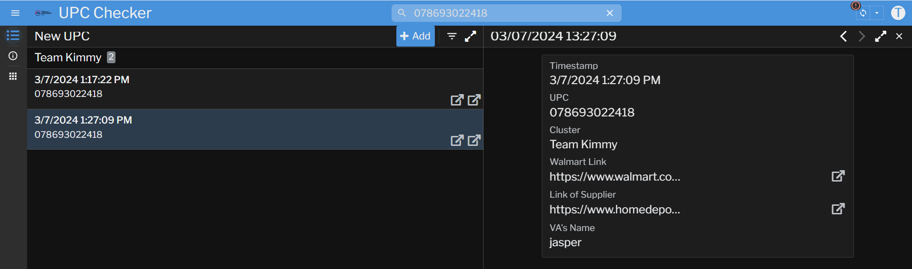Expand the New UPC list panel
The image size is (912, 269).
[470, 36]
